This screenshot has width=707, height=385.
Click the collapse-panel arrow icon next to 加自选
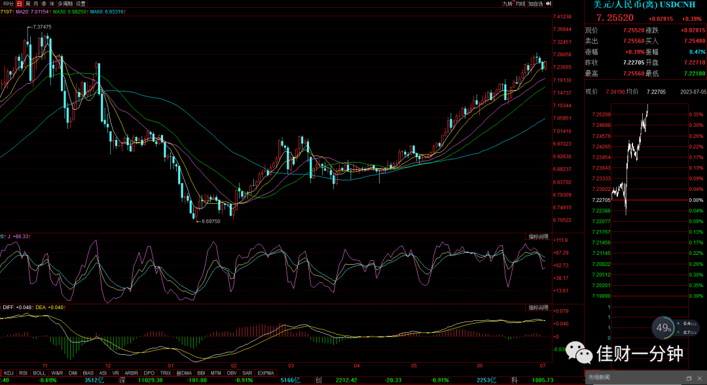[549, 4]
